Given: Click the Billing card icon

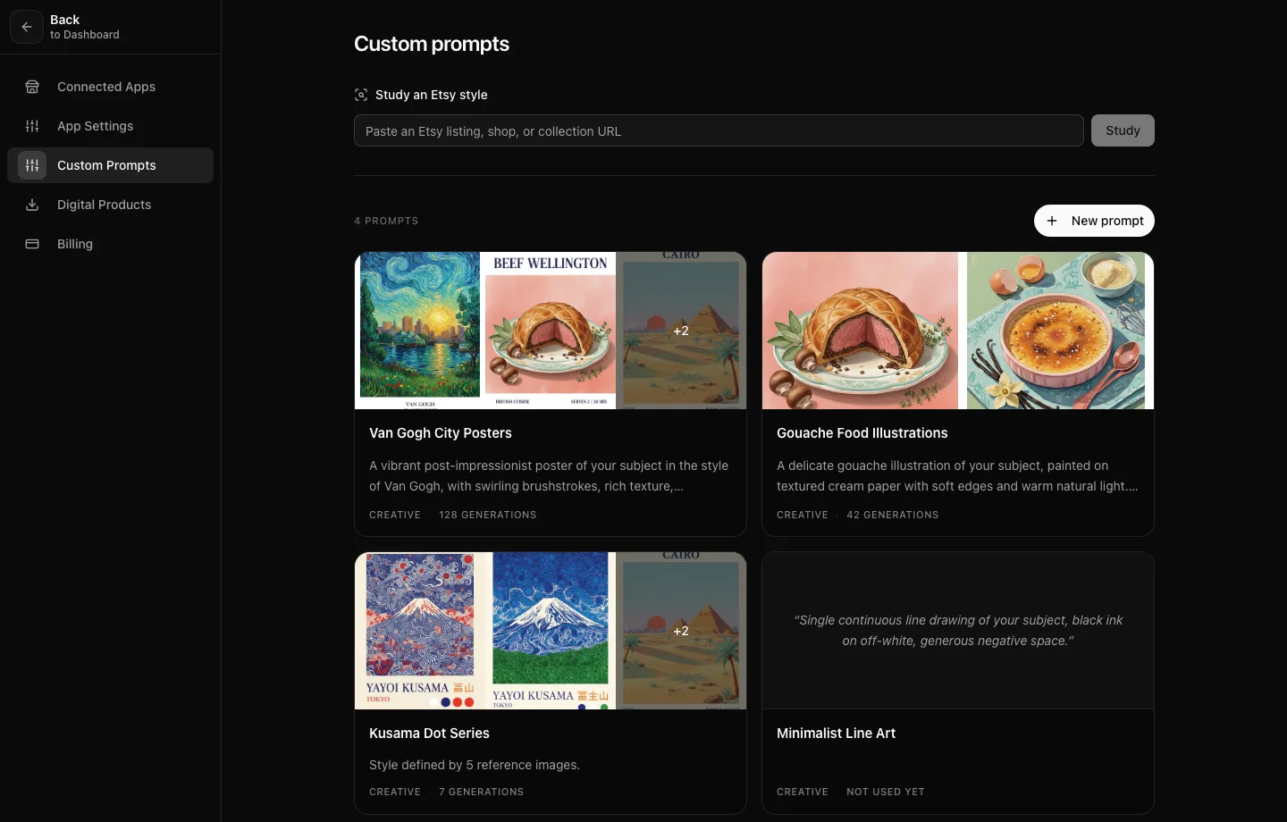Looking at the screenshot, I should coord(32,244).
